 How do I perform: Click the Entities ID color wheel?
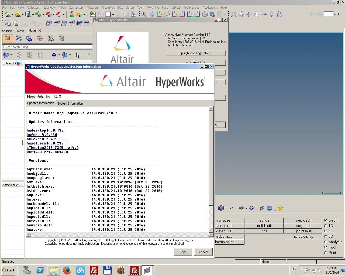tap(19, 64)
